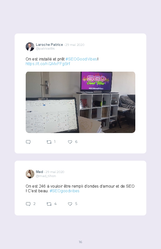Like Mad's tweet with the heart icon
This screenshot has height=249, width=161.
tap(70, 204)
